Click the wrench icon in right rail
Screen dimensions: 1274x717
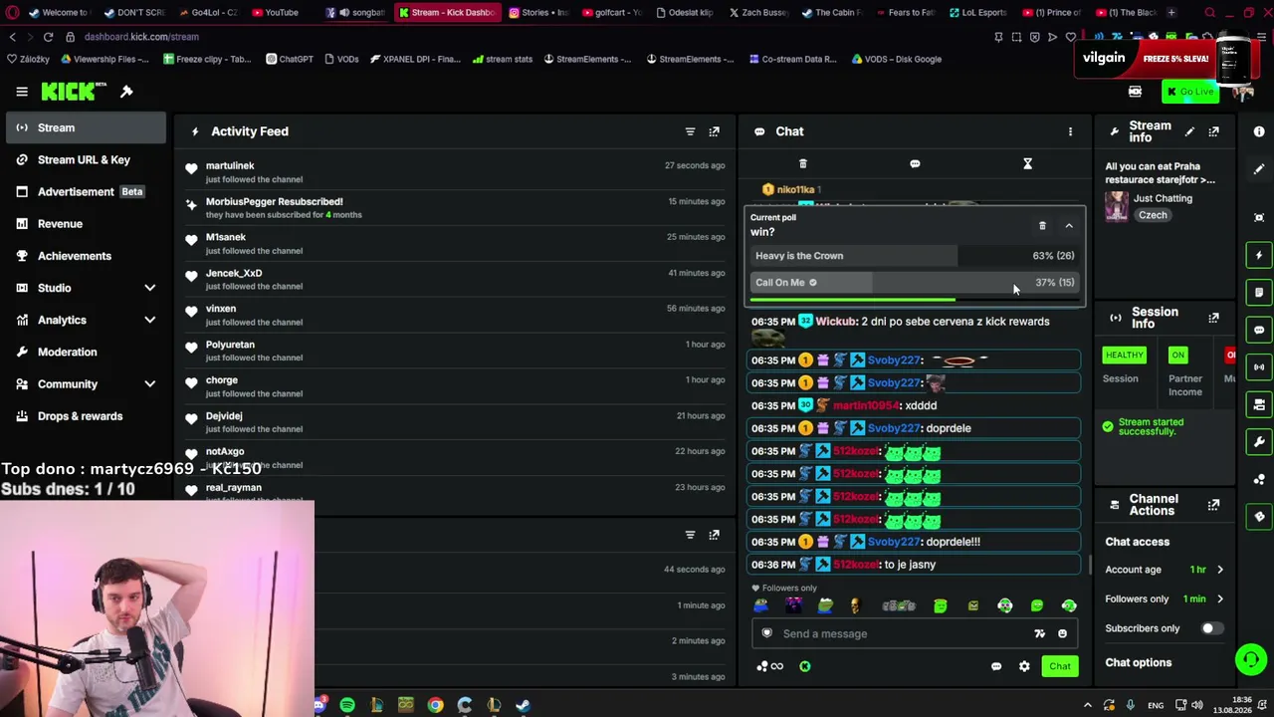(1259, 442)
